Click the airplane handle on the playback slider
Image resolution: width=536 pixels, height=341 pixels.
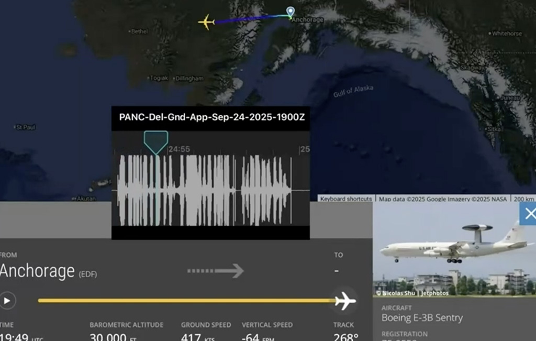pos(344,301)
